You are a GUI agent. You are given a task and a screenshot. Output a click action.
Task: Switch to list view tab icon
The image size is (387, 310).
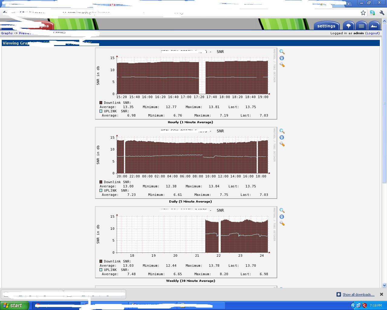click(361, 26)
